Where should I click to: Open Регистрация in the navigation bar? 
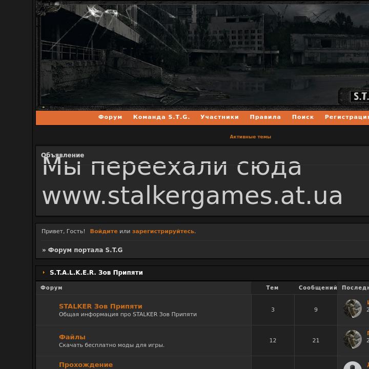[x=346, y=117]
